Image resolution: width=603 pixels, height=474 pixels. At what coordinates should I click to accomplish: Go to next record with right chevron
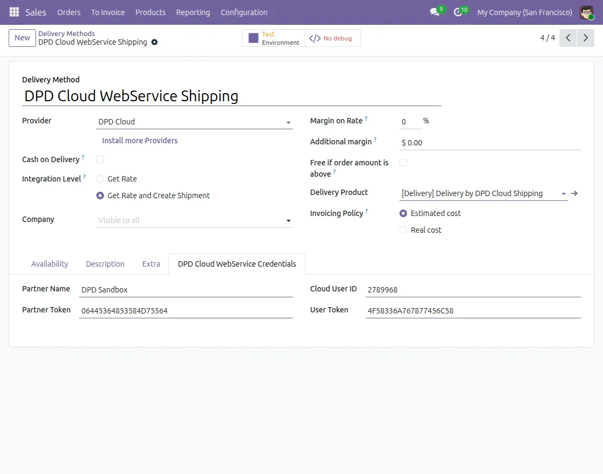coord(586,38)
